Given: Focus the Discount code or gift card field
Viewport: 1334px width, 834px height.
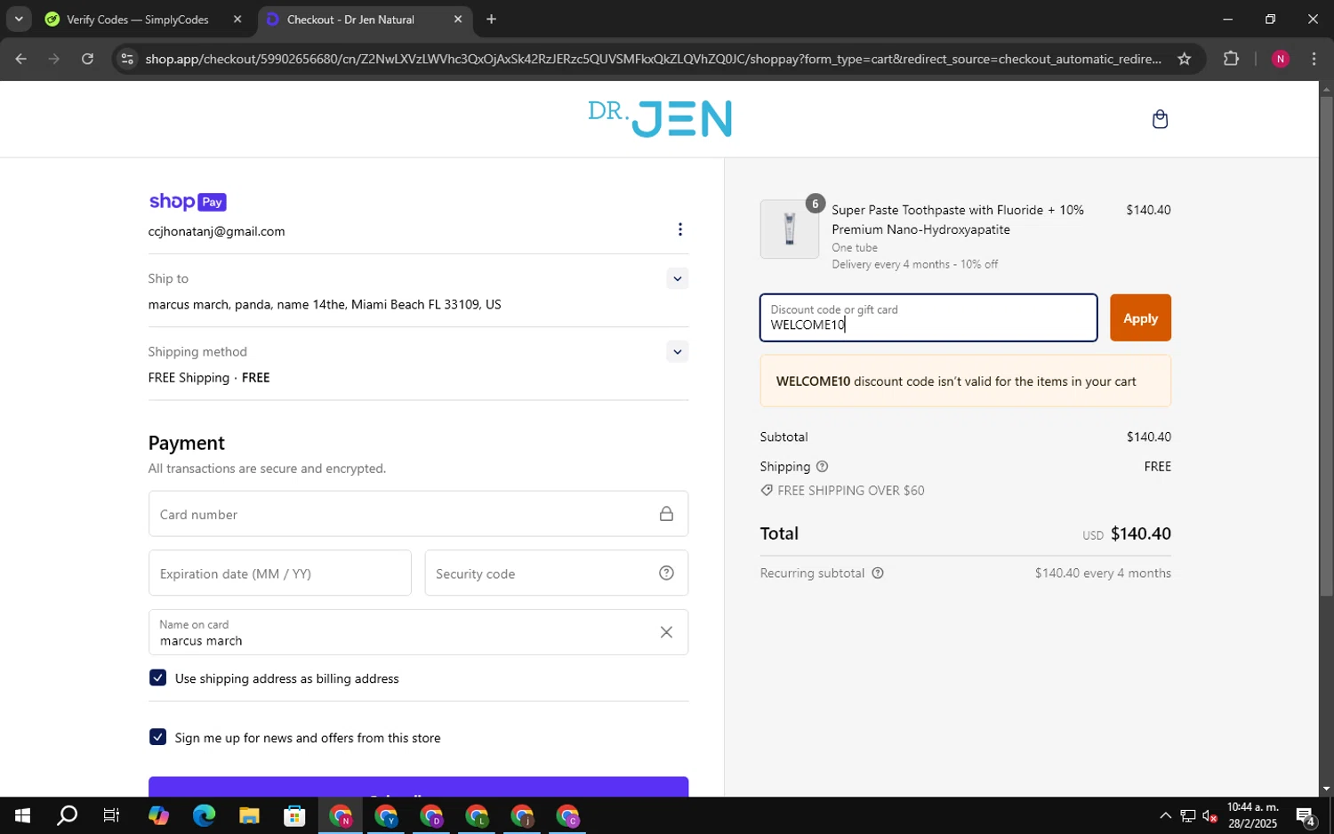Looking at the screenshot, I should click(928, 317).
